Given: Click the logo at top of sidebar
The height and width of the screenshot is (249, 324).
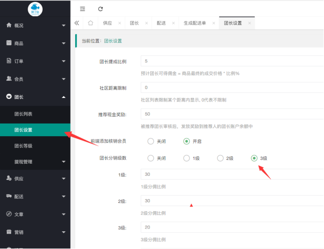Looking at the screenshot, I should click(x=35, y=9).
